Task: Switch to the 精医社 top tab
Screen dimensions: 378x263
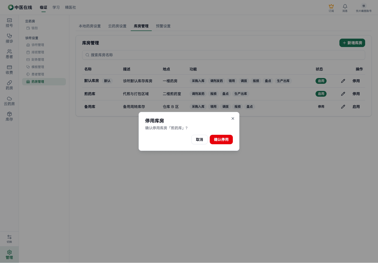Action: [71, 7]
